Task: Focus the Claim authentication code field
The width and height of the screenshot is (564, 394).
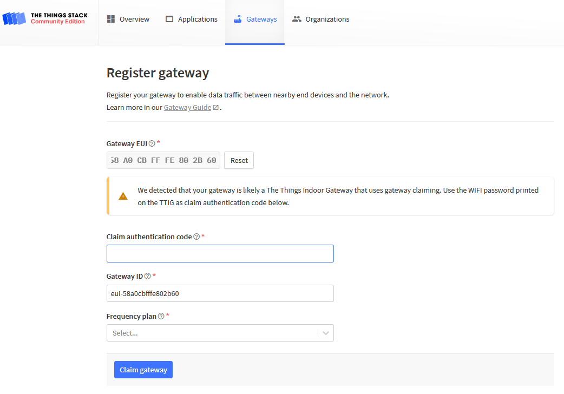Action: point(220,254)
